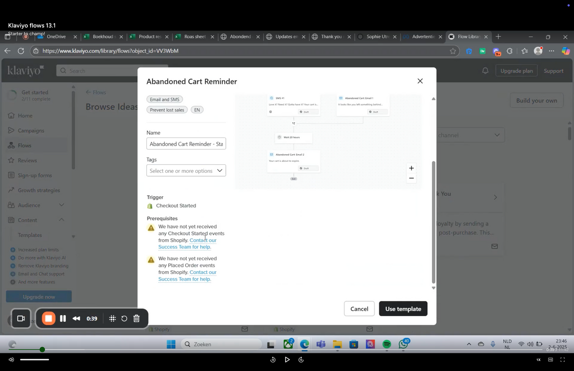Screen dimensions: 574x371
Task: Close the Abandoned Cart Reminder dialog
Action: (420, 81)
